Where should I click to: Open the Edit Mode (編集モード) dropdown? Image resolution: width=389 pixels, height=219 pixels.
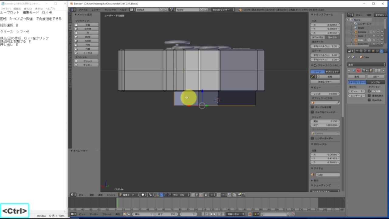point(129,195)
